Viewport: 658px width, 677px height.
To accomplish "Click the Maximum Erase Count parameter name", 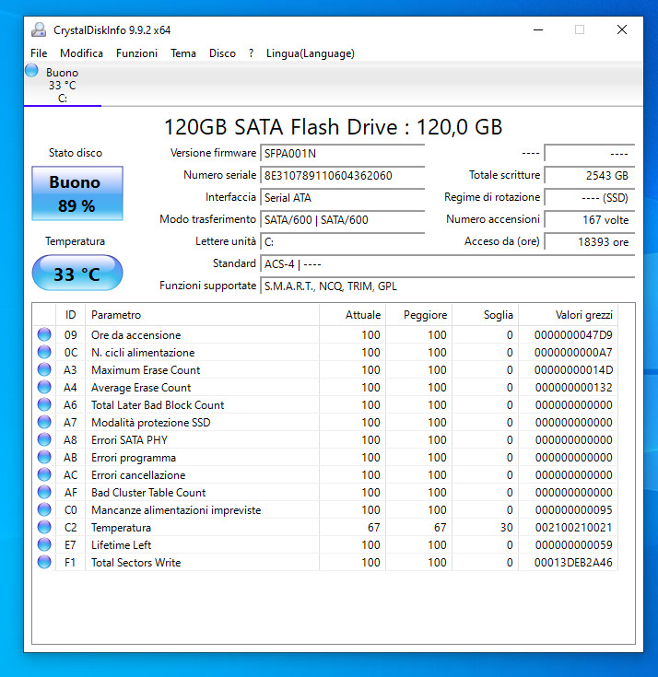I will click(x=146, y=370).
